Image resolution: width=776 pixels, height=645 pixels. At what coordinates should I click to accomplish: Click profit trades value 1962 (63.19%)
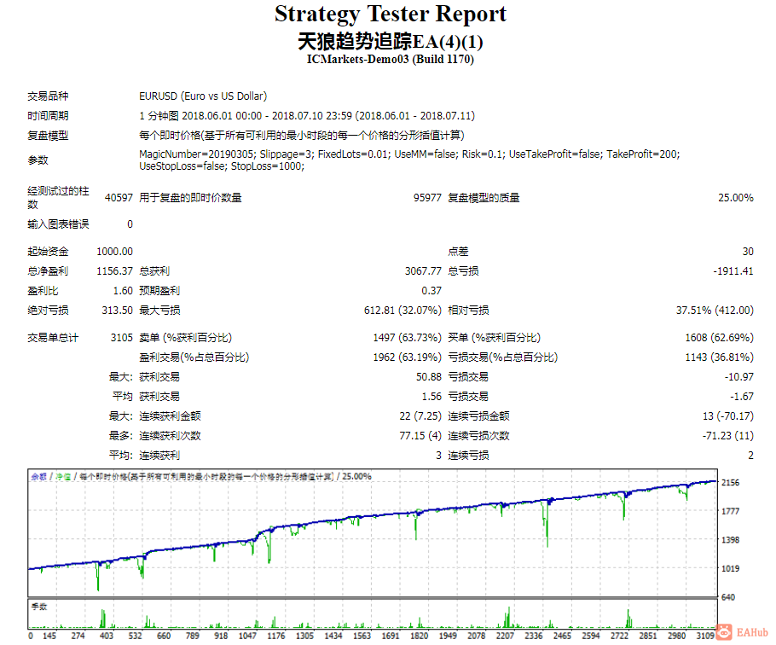407,357
